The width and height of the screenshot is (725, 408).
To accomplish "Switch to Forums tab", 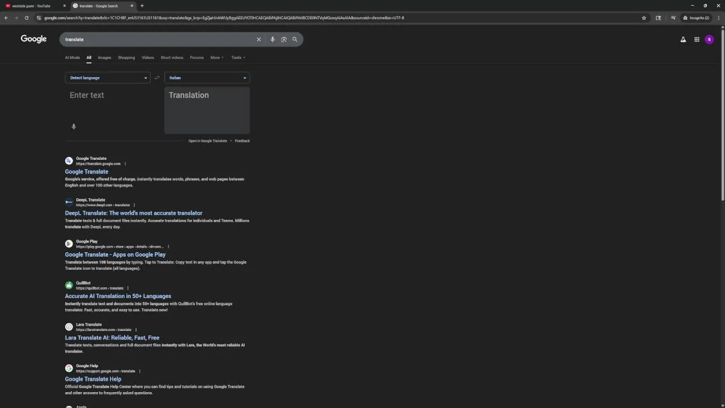I will click(x=197, y=57).
